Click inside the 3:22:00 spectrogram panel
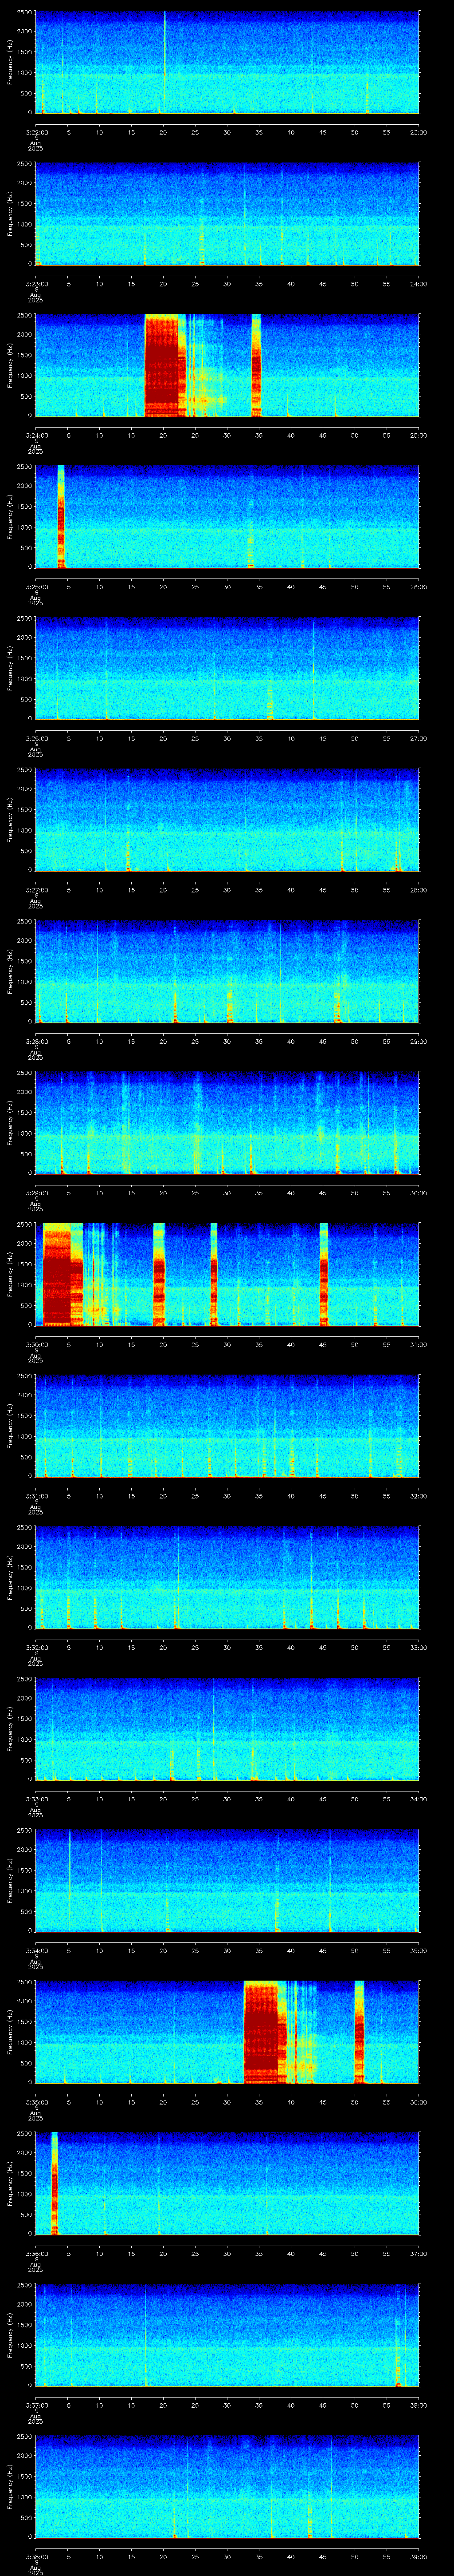 [227, 62]
